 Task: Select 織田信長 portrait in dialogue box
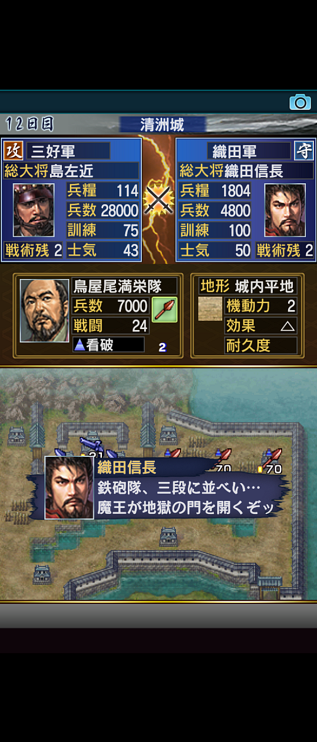coord(69,488)
